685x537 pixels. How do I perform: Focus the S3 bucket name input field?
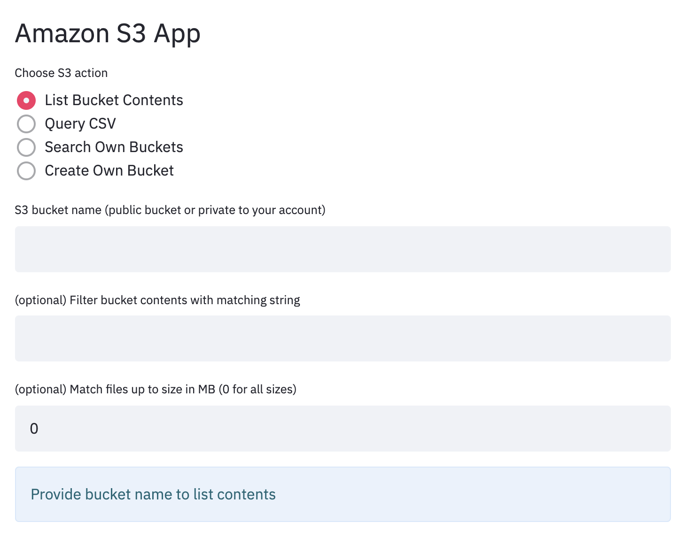tap(343, 249)
